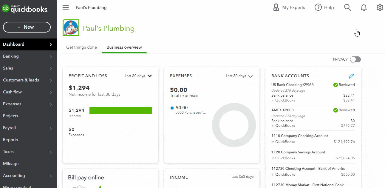Click the Bill pay online heading

(x=86, y=178)
